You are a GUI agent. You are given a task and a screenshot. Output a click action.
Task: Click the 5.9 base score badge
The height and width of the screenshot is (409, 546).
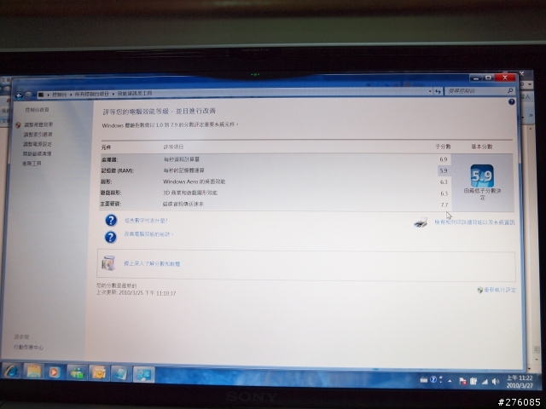click(482, 176)
